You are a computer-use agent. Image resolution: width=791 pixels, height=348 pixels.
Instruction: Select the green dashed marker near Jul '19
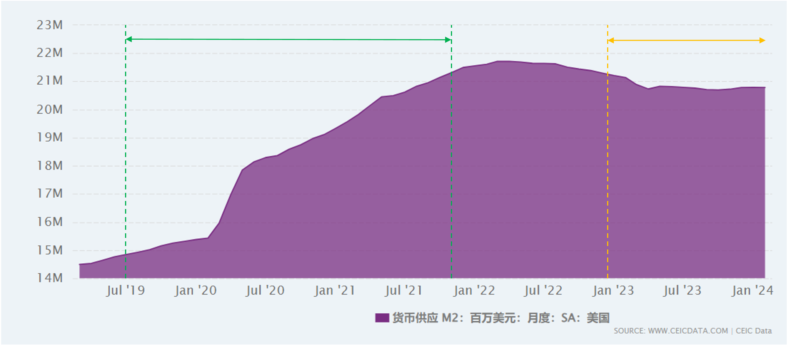pos(126,154)
